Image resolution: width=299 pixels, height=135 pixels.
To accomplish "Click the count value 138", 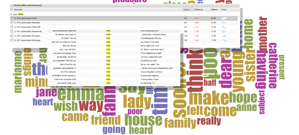I will [186, 40].
